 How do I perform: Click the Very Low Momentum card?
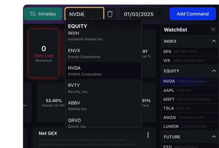click(44, 53)
